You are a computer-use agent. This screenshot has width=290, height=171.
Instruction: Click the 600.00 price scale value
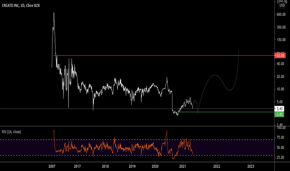(281, 15)
